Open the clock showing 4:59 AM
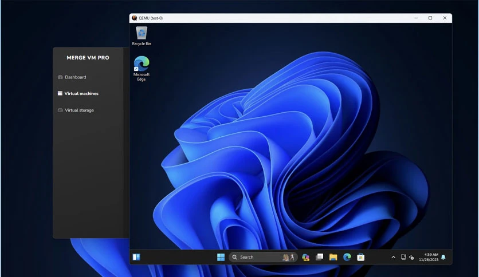The image size is (479, 277). point(429,257)
